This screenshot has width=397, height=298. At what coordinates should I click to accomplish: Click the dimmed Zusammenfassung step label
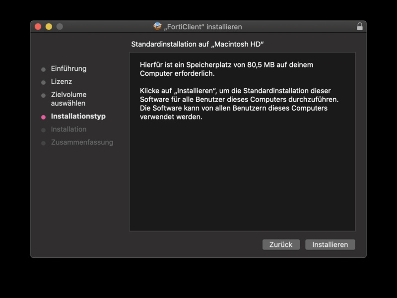click(x=82, y=142)
